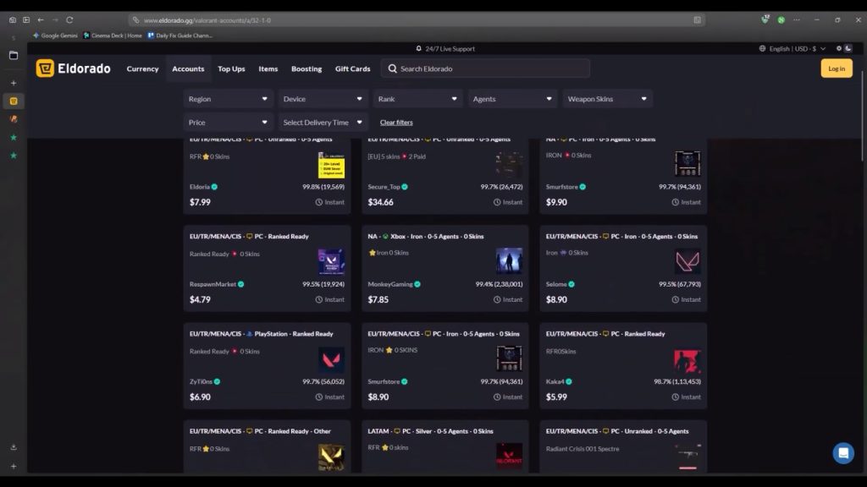Open the Boosting menu
The width and height of the screenshot is (867, 487).
[x=306, y=69]
